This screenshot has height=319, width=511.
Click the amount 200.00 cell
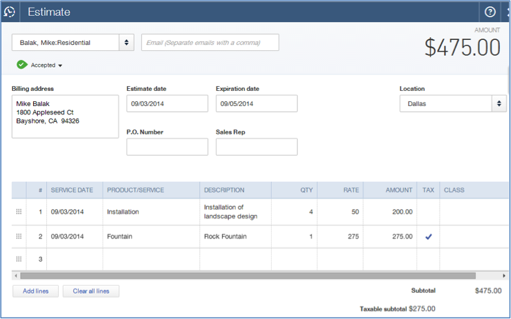390,212
